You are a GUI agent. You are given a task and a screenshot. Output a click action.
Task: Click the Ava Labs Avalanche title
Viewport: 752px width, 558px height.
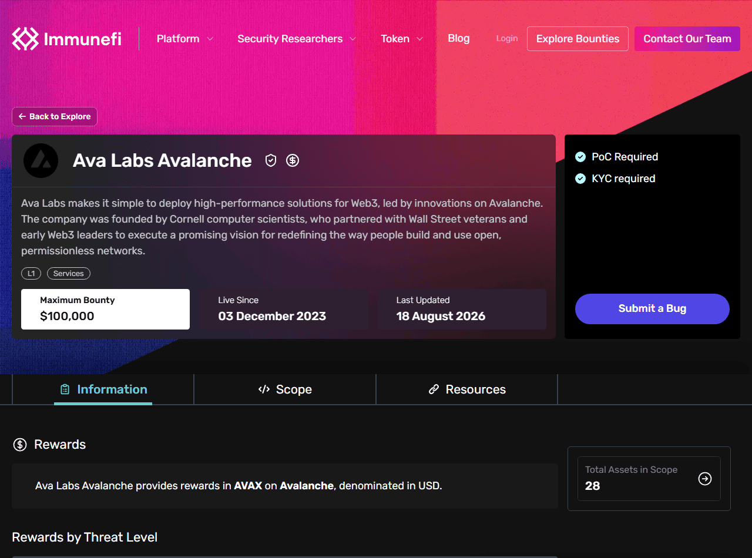pos(162,160)
